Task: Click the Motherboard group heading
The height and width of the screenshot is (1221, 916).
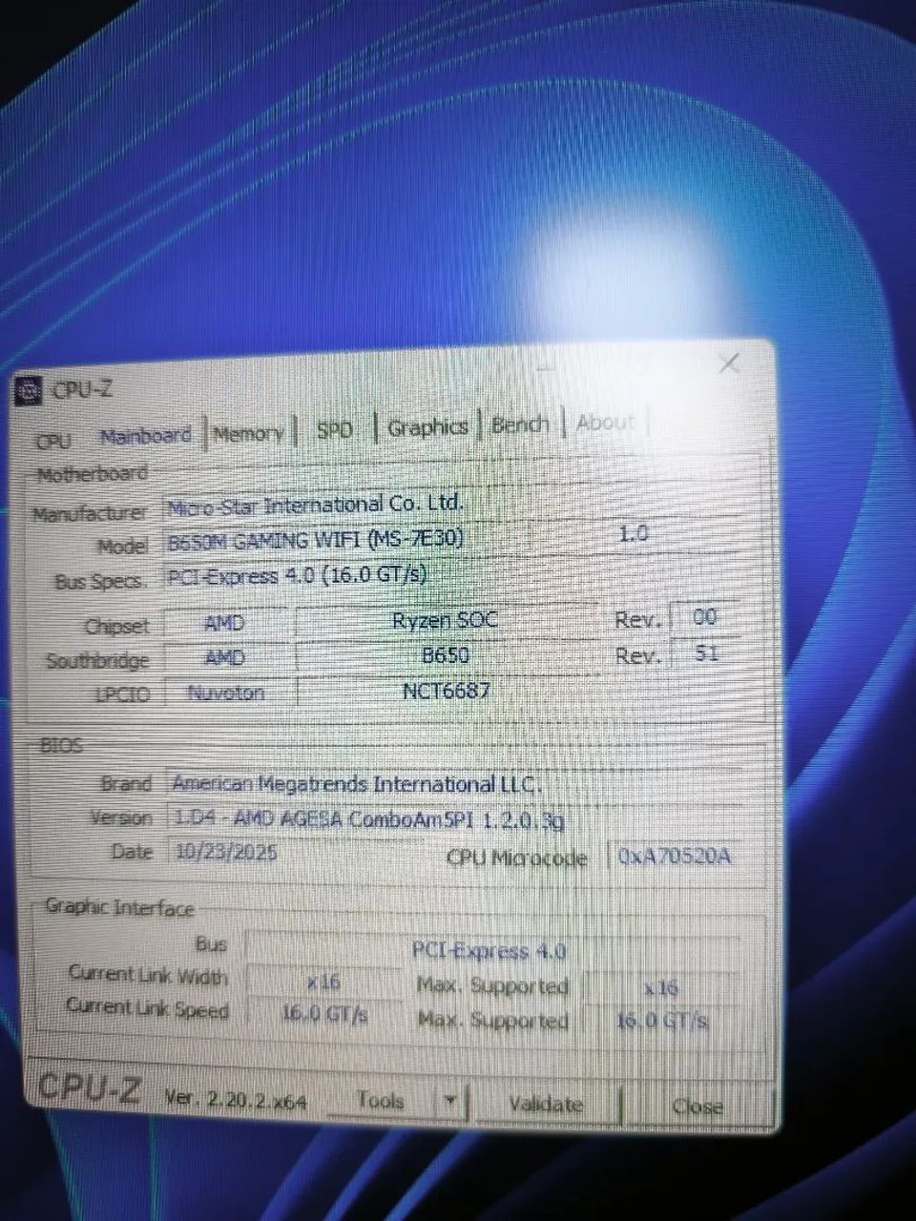Action: [93, 474]
